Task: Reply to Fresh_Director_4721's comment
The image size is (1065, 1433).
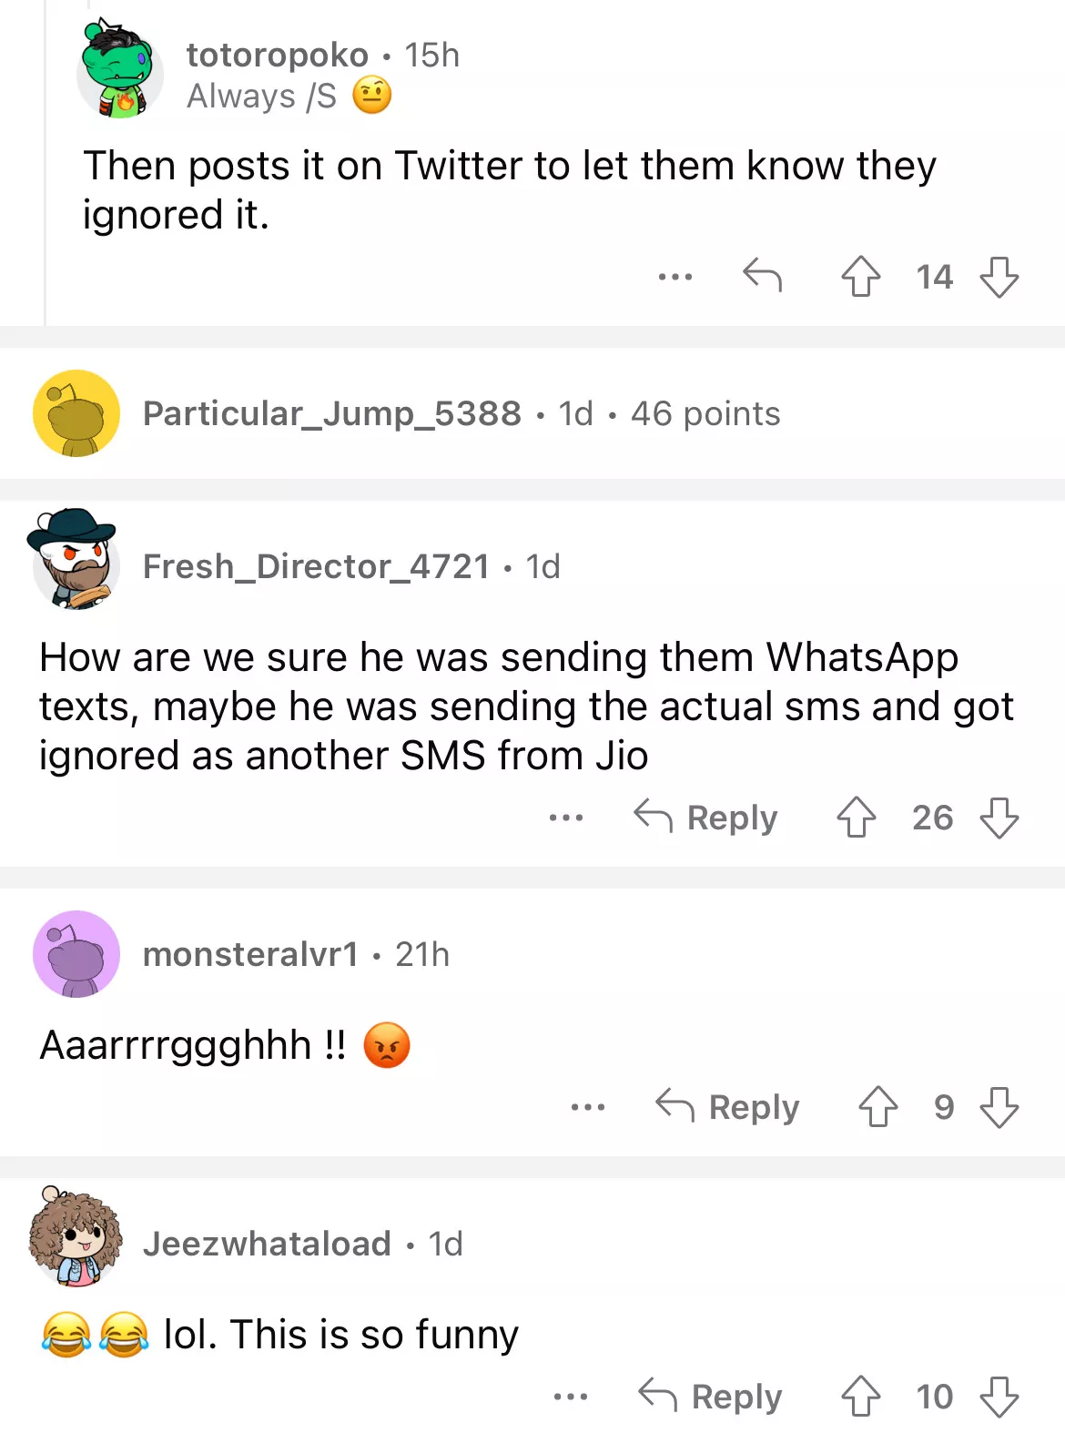Action: click(706, 818)
